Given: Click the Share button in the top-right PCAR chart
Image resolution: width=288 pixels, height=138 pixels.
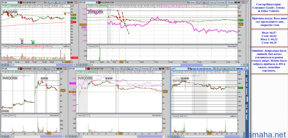Looking at the screenshot, I should 191,2.
